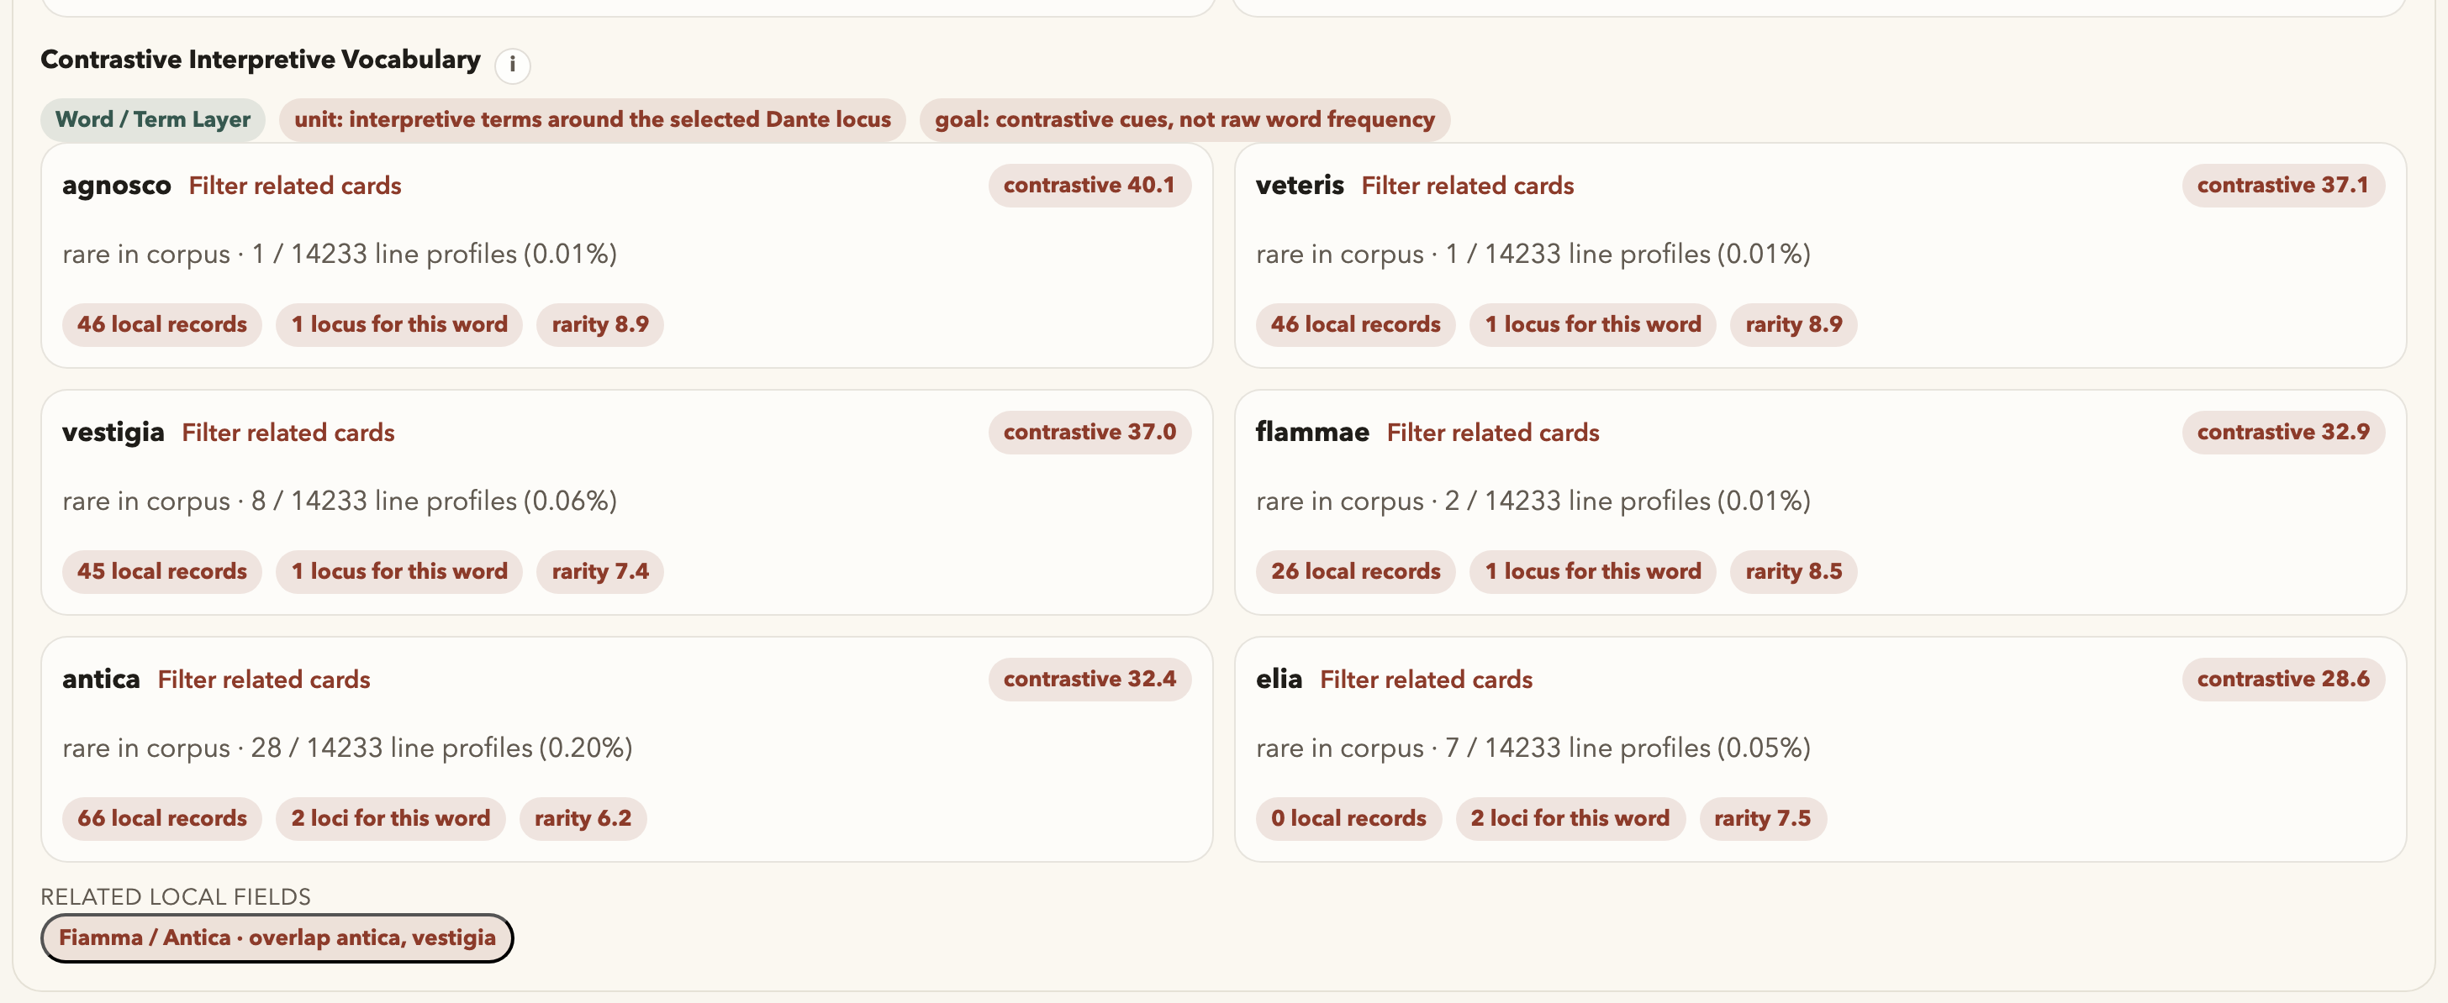
Task: Click the contrastive 28.6 badge on elia
Action: [2282, 679]
